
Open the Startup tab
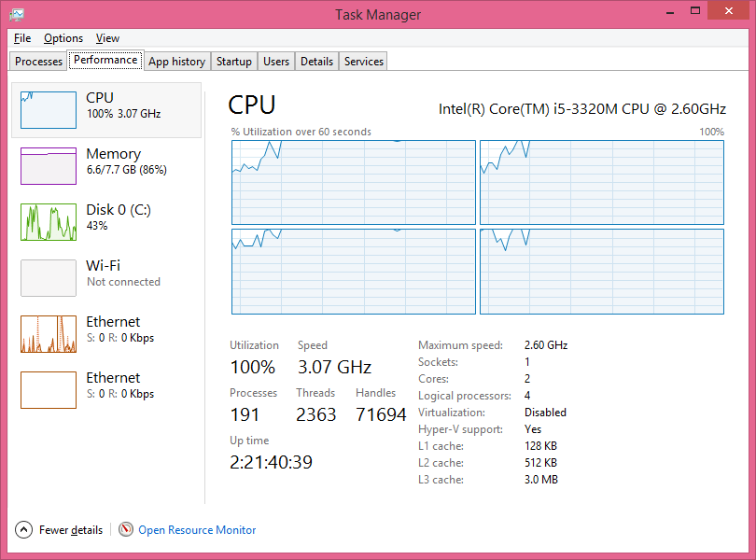233,61
